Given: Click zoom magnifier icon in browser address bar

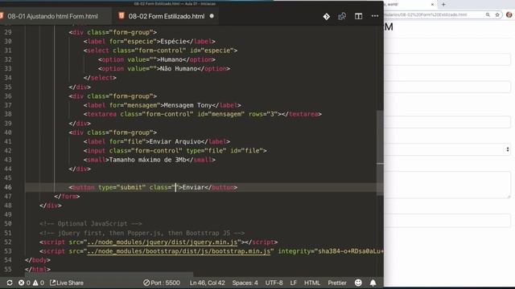Looking at the screenshot, I should click(x=488, y=14).
